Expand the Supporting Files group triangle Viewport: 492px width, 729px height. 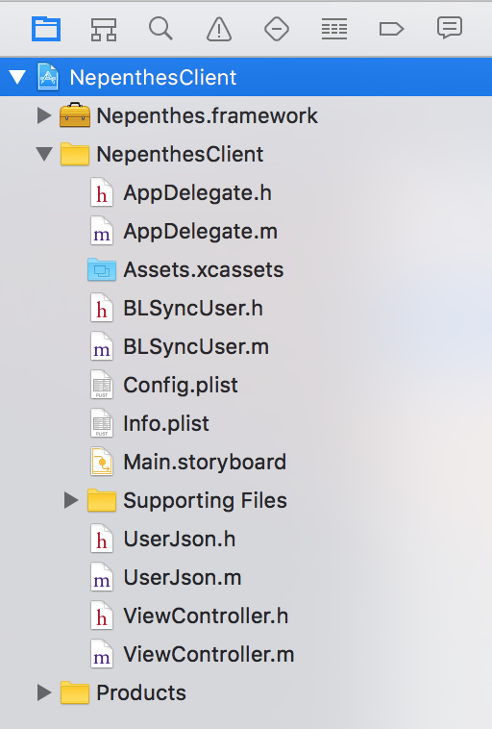[70, 500]
